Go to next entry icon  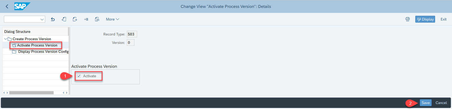(x=75, y=19)
